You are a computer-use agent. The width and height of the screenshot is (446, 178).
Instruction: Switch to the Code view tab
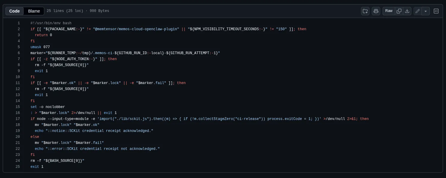[x=14, y=11]
